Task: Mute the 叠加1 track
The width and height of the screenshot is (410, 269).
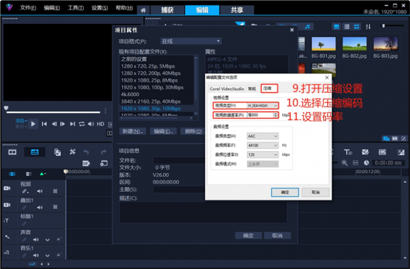Action: pyautogui.click(x=39, y=208)
